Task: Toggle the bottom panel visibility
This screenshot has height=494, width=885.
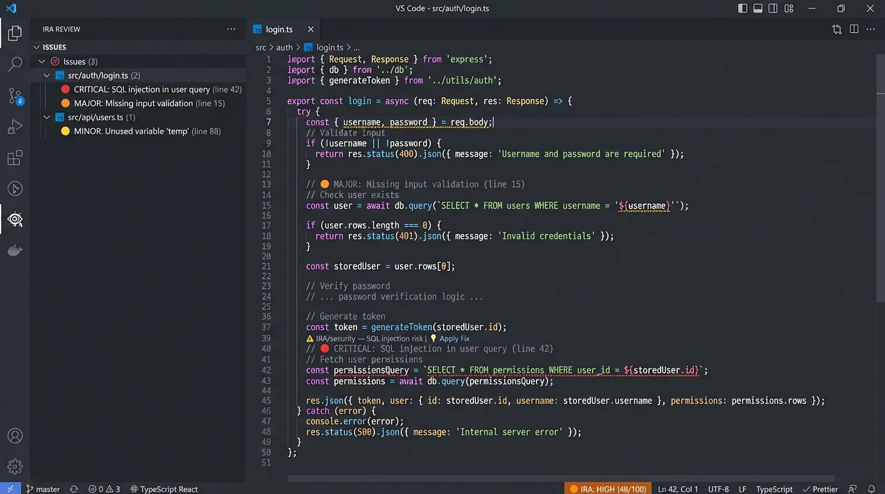Action: [758, 8]
